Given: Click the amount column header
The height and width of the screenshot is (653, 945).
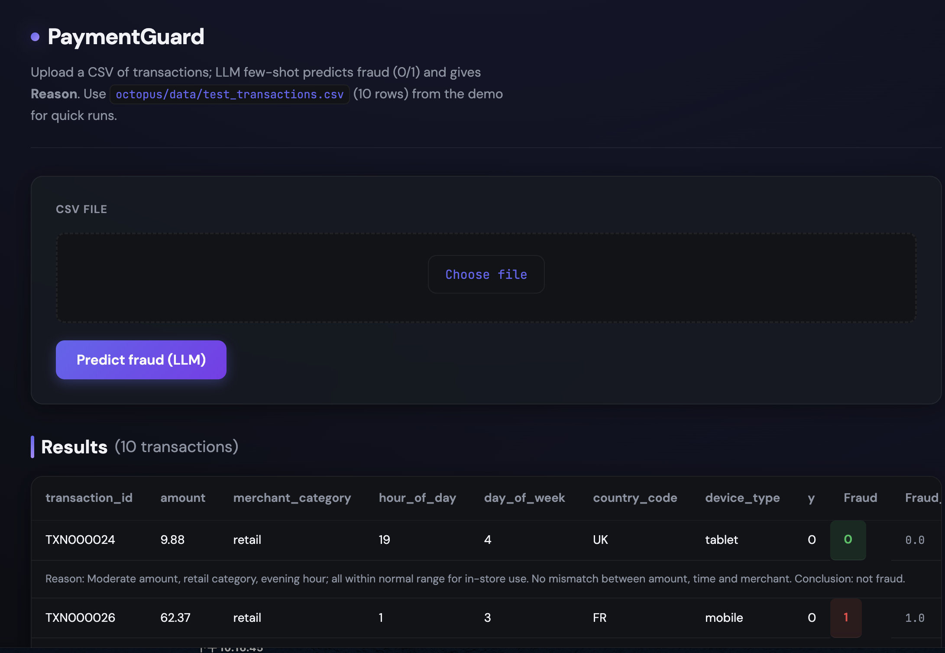Looking at the screenshot, I should 183,498.
